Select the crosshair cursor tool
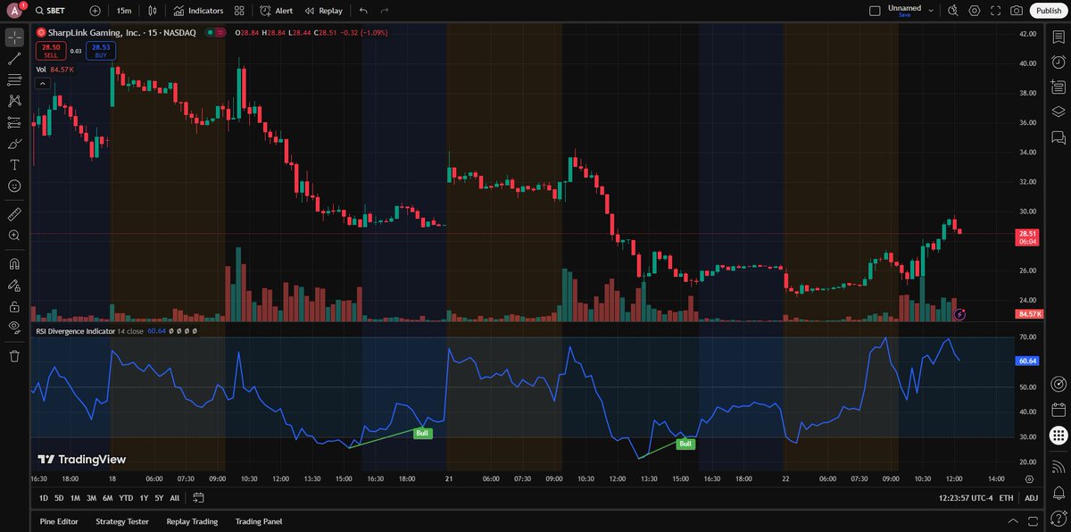The image size is (1071, 532). 14,37
